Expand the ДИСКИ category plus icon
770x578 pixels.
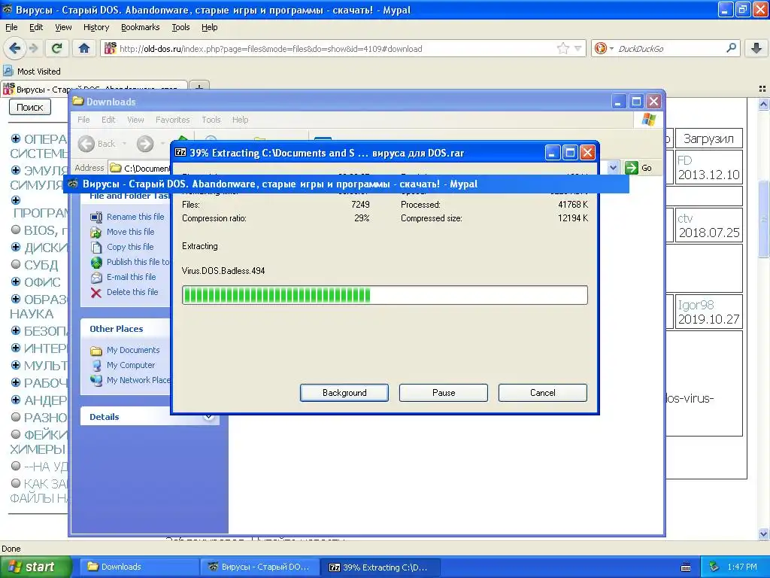click(x=16, y=247)
